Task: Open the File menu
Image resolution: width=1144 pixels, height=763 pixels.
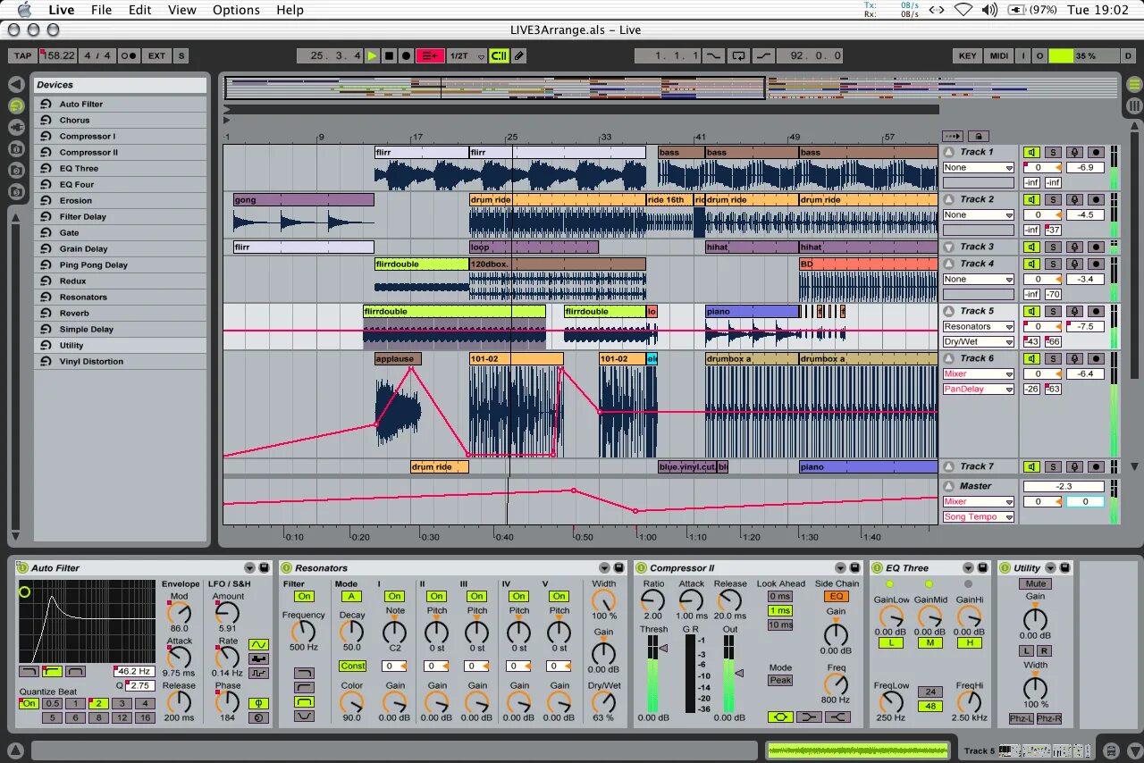Action: coord(101,10)
